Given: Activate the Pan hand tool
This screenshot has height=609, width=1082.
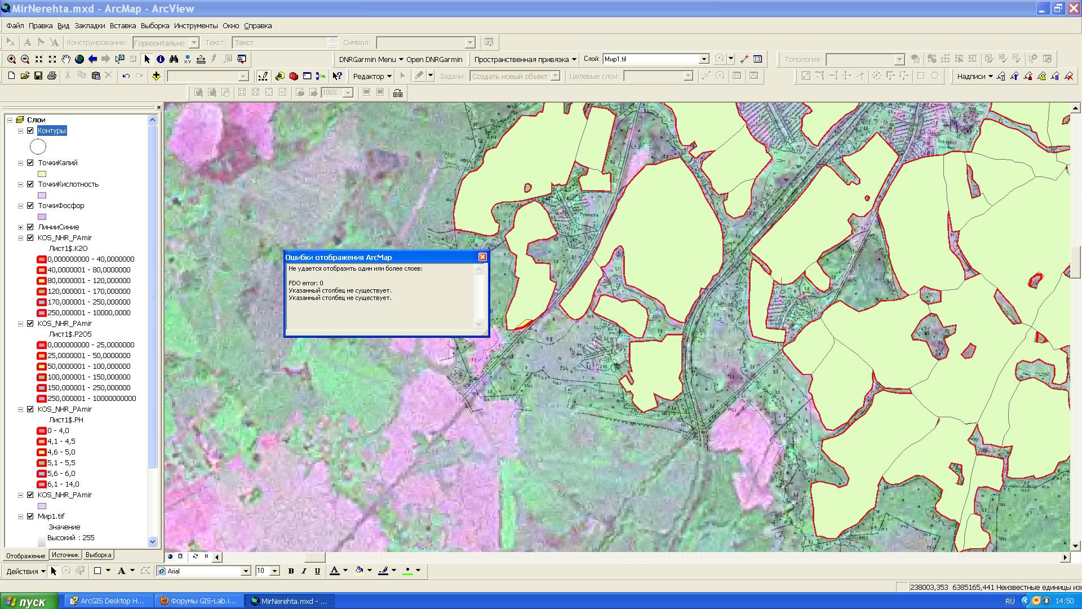Looking at the screenshot, I should pos(66,59).
